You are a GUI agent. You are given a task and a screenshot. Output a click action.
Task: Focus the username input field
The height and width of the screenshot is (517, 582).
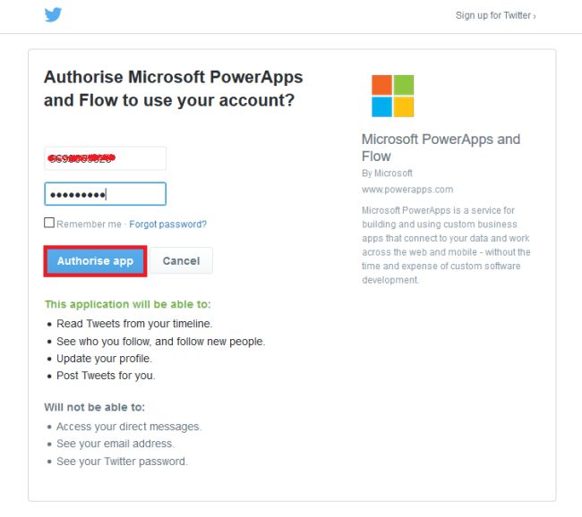(x=105, y=158)
